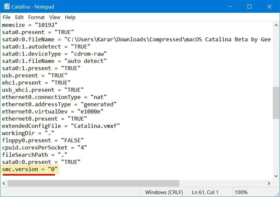This screenshot has width=280, height=197.
Task: Minimize the Catalina Notepad window
Action: (x=230, y=6)
